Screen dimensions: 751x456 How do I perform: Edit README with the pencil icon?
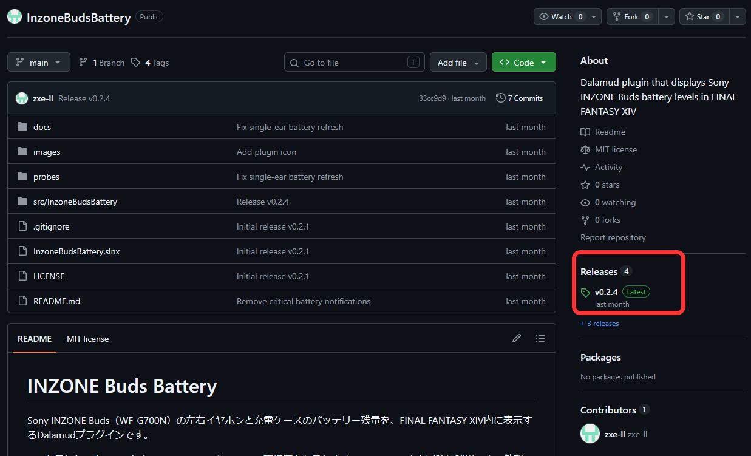[517, 338]
